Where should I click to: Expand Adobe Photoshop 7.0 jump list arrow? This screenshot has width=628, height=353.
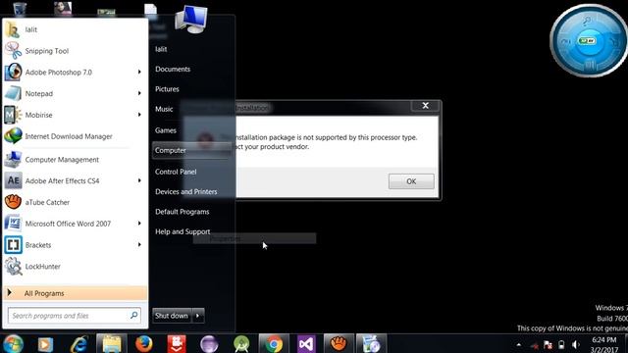139,72
